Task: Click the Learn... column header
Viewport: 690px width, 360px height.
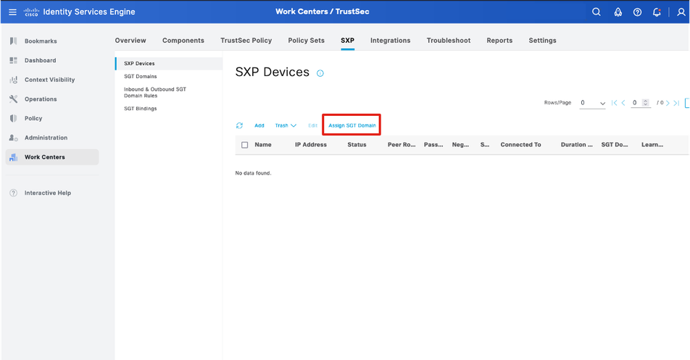Action: click(652, 145)
